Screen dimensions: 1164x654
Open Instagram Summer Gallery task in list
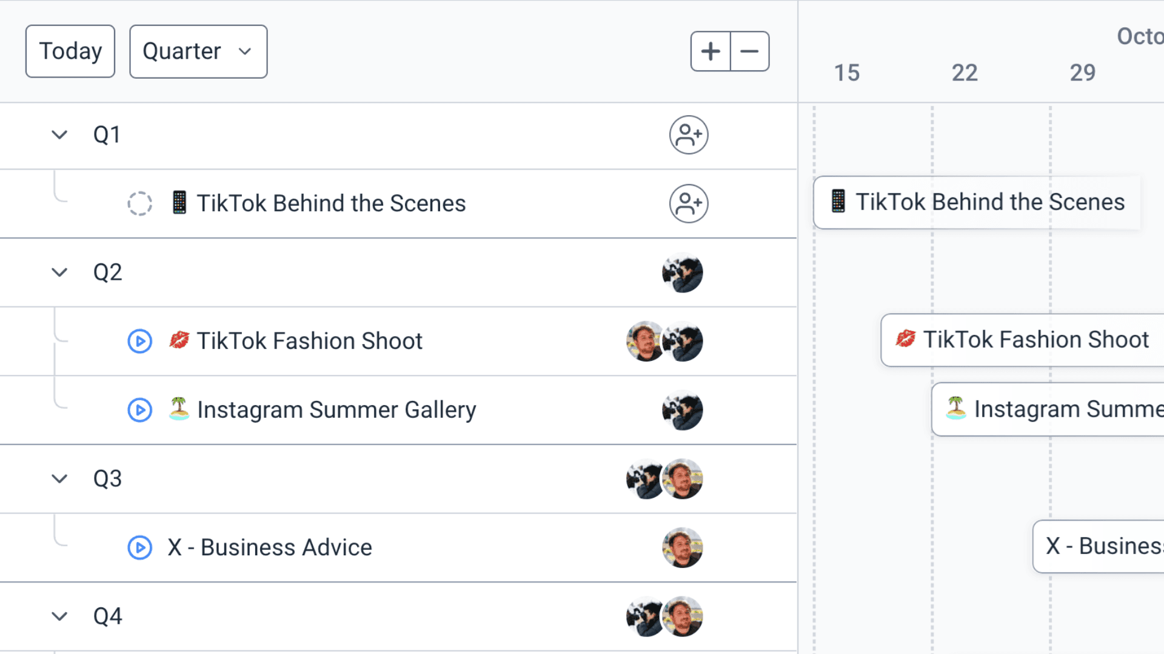click(336, 410)
